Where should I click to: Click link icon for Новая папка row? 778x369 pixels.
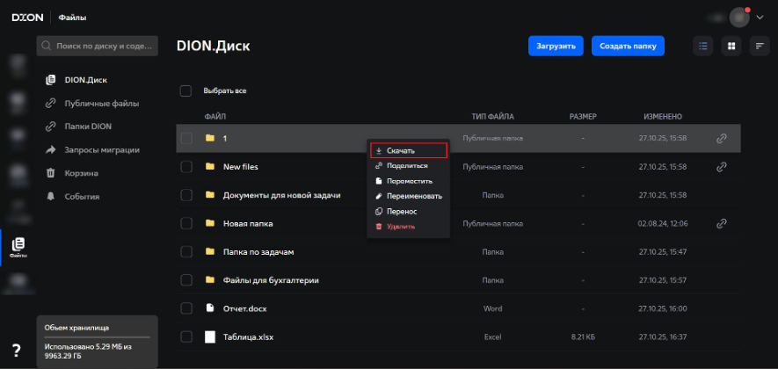pyautogui.click(x=722, y=223)
